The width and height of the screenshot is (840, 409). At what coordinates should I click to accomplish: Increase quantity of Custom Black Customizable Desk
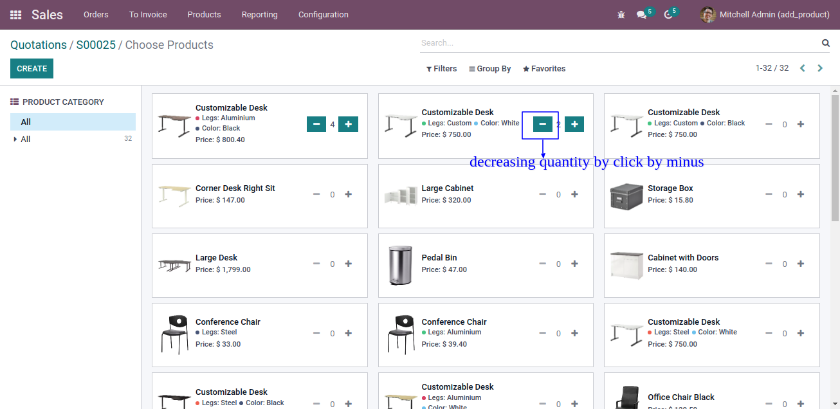(x=801, y=124)
